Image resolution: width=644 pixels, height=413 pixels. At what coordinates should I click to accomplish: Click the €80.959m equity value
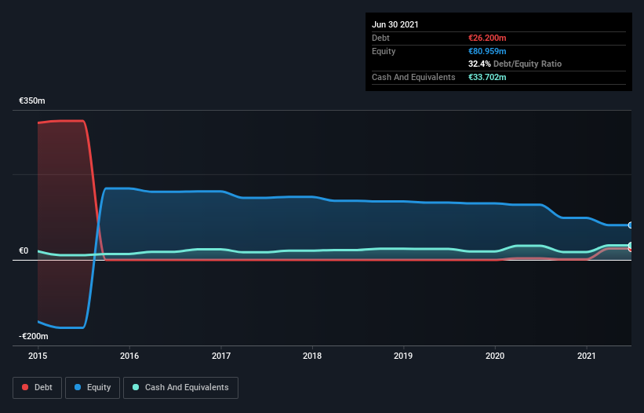click(x=487, y=51)
